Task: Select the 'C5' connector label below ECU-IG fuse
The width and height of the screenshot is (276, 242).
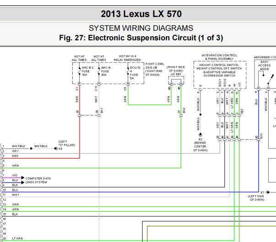Action: [125, 88]
